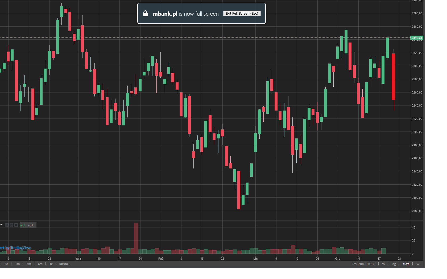Viewport: 447px width, 279px height.
Task: Open timezone menu showing 22:10:08 (UTC+1)
Action: point(363,264)
